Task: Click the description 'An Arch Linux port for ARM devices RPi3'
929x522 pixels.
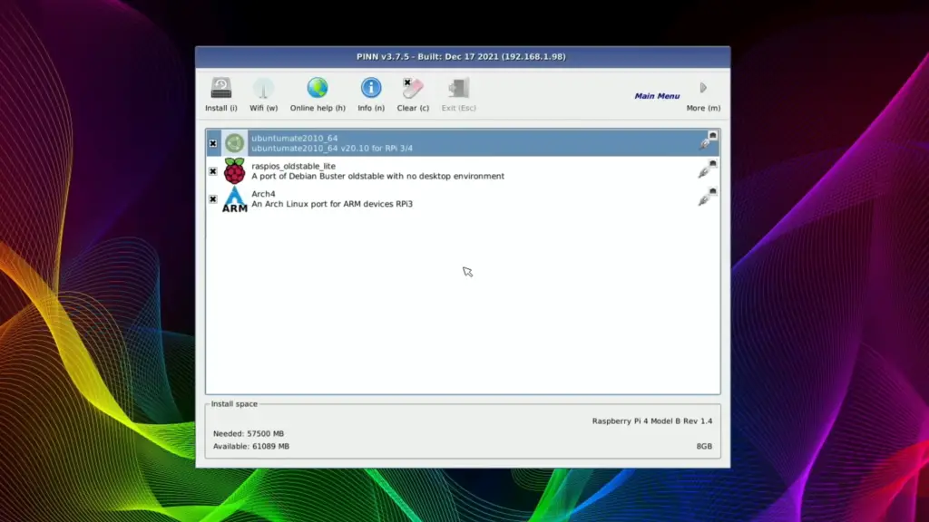Action: 332,204
